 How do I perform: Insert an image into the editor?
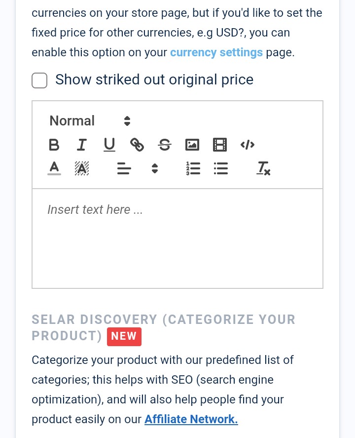click(192, 145)
